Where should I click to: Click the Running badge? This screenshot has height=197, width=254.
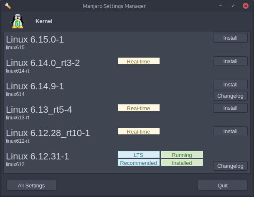point(182,154)
